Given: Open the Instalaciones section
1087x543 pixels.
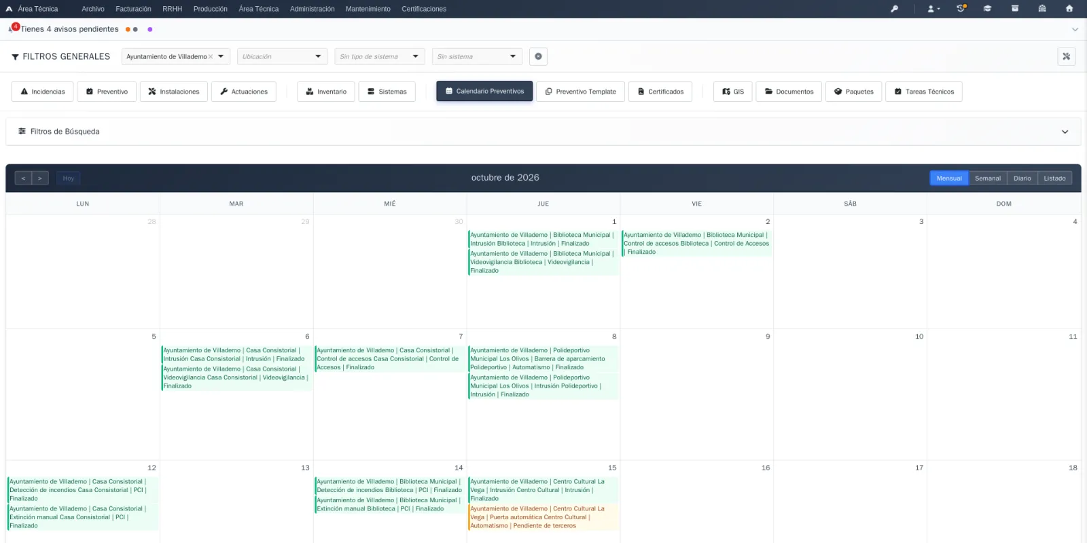Looking at the screenshot, I should [x=174, y=92].
